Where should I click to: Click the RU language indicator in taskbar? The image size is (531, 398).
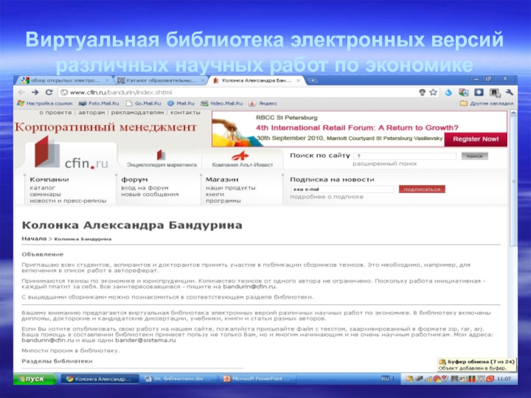[385, 378]
